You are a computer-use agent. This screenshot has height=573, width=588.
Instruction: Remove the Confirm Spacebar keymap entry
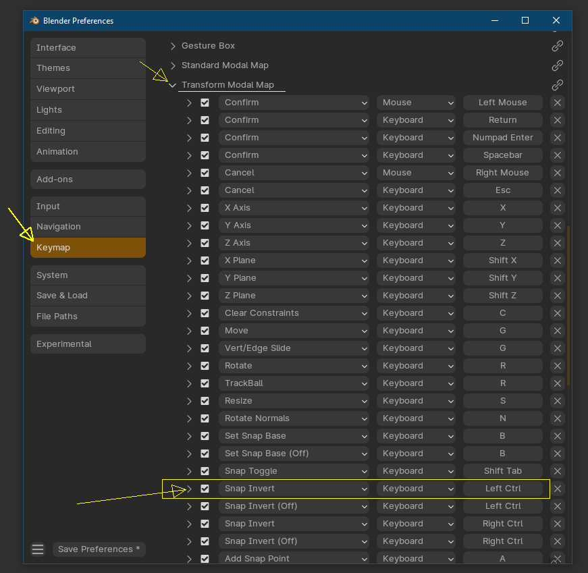pos(557,155)
